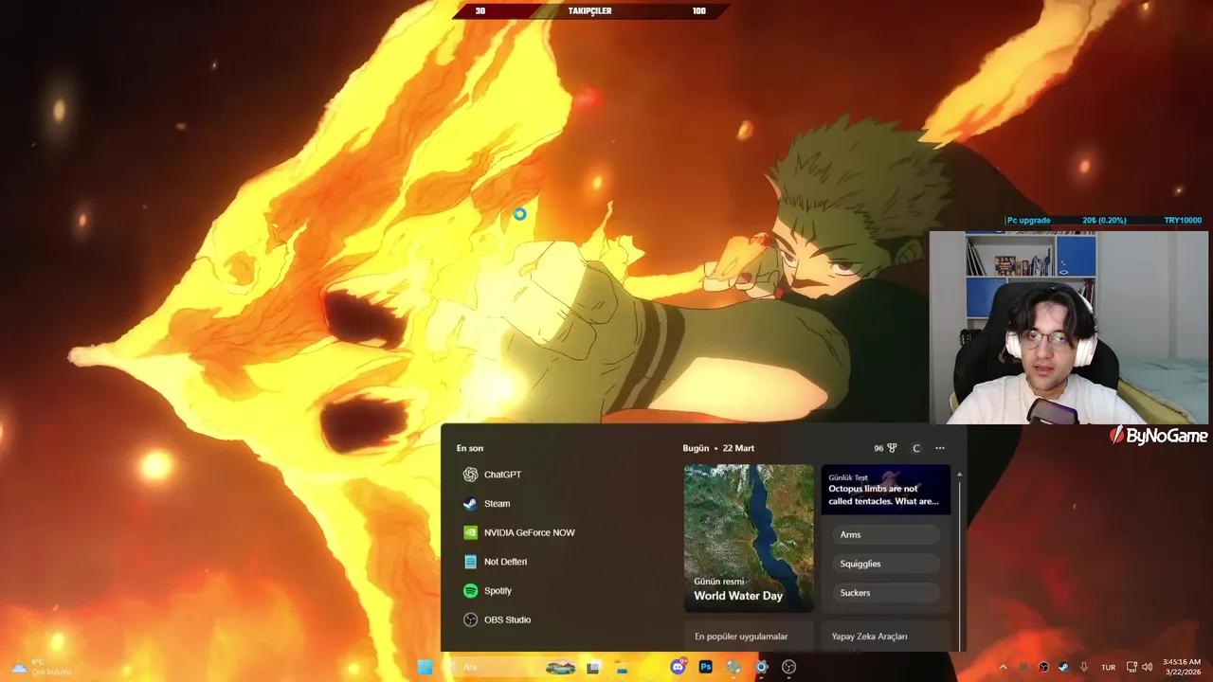Switch input language via TUR indicator
This screenshot has height=682, width=1213.
point(1108,667)
